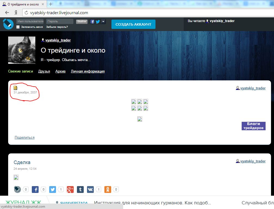The height and width of the screenshot is (209, 274).
Task: Open Личная информация tab
Action: [88, 71]
